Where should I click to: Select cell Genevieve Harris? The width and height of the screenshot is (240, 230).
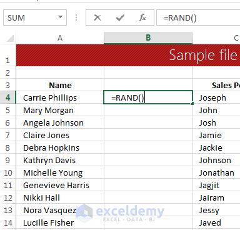[60, 185]
